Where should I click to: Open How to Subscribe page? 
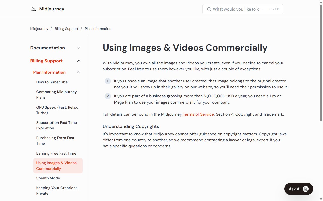[x=52, y=82]
